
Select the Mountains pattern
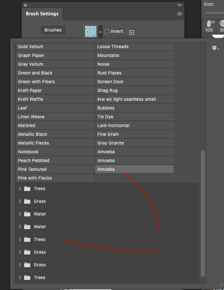click(135, 55)
